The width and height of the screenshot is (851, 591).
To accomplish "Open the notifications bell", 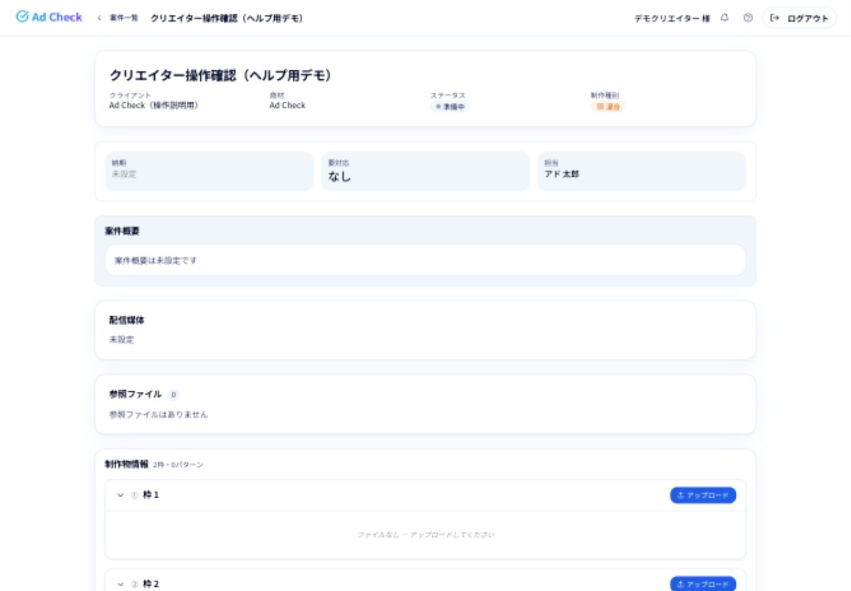I will (x=725, y=18).
